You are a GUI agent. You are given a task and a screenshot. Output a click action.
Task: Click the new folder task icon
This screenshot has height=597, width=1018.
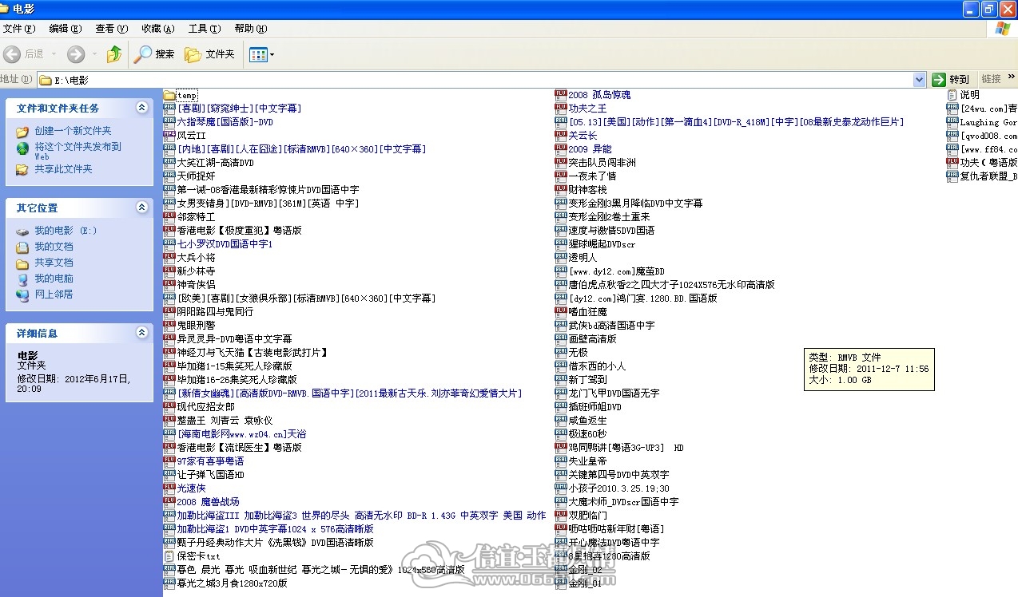(x=22, y=131)
